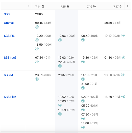
Task: Click the SBS M 21:00 321회 entry
Action: click(x=89, y=84)
